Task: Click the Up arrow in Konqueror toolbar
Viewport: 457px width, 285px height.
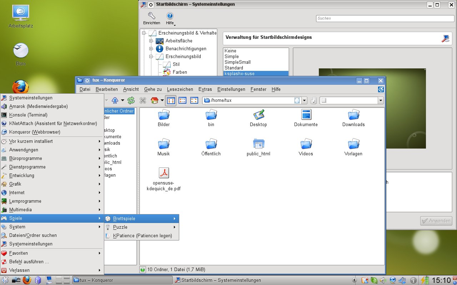Action: click(x=115, y=100)
